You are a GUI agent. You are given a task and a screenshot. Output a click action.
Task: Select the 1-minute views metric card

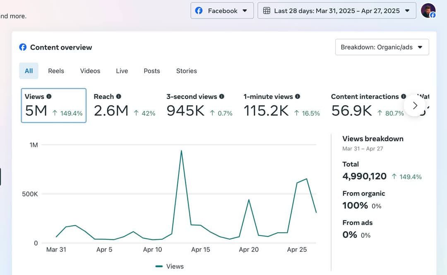[x=281, y=106]
